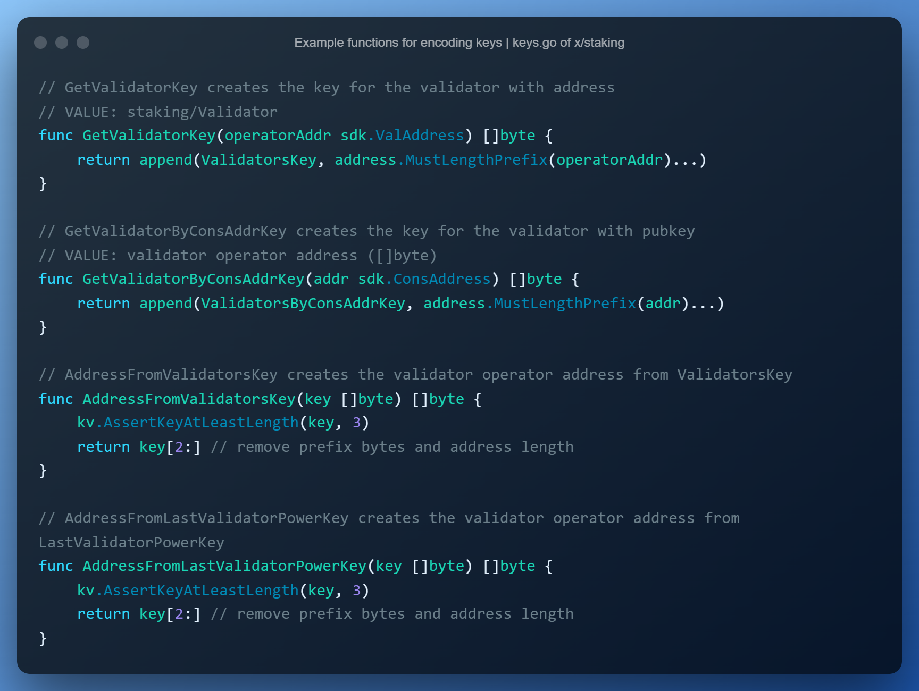The image size is (919, 691).
Task: Click comment 'AddressFromLastValidatorPowerKey creates the validator operator'
Action: [x=344, y=518]
